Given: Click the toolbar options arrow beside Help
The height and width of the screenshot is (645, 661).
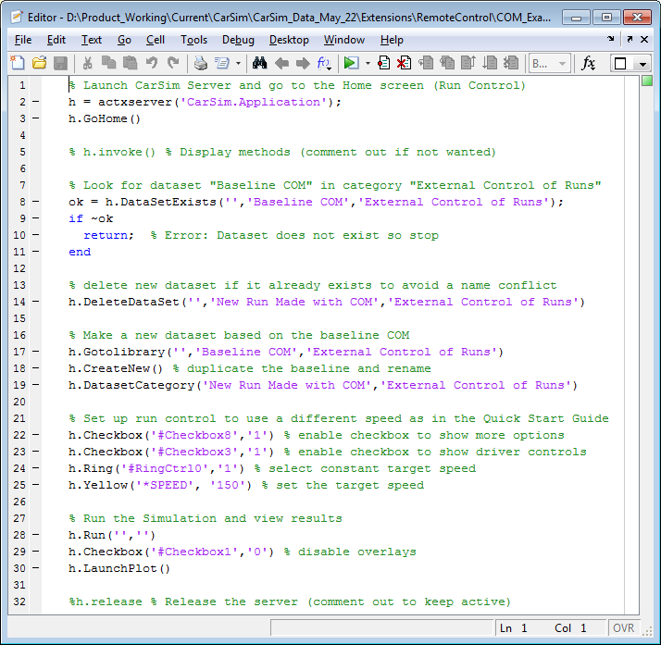Looking at the screenshot, I should pos(610,39).
